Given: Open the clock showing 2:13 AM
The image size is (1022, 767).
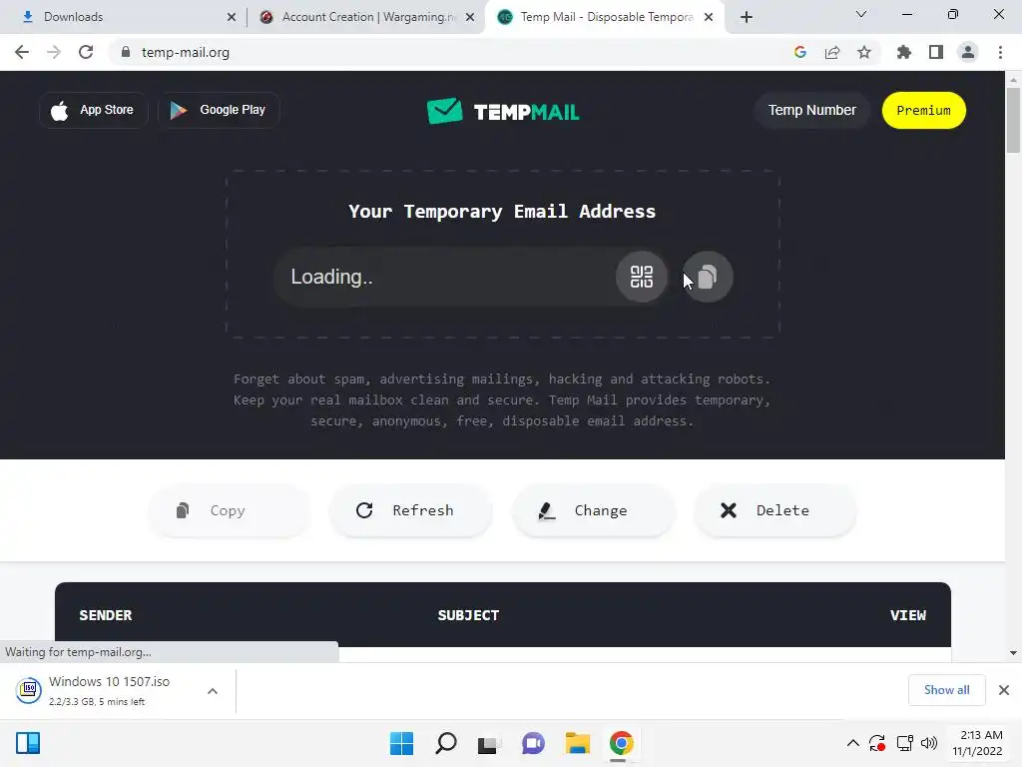Looking at the screenshot, I should [977, 743].
